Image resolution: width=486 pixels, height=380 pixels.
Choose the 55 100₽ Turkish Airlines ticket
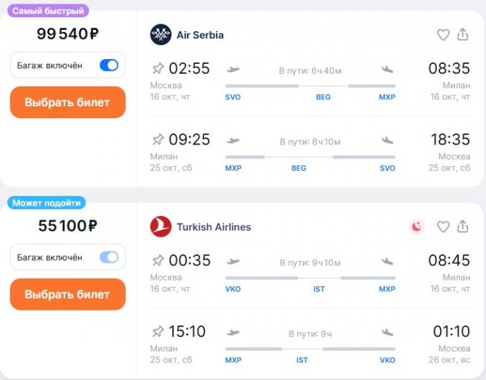tap(67, 295)
